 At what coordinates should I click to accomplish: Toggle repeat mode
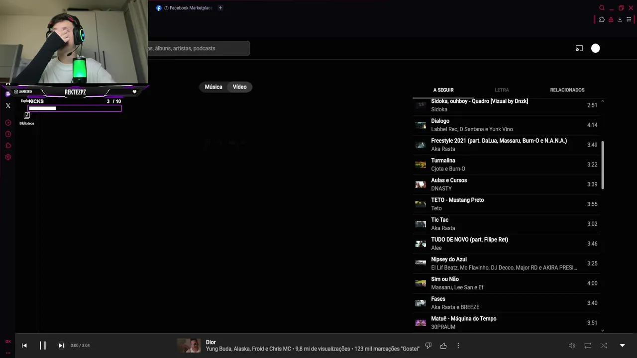coord(588,346)
